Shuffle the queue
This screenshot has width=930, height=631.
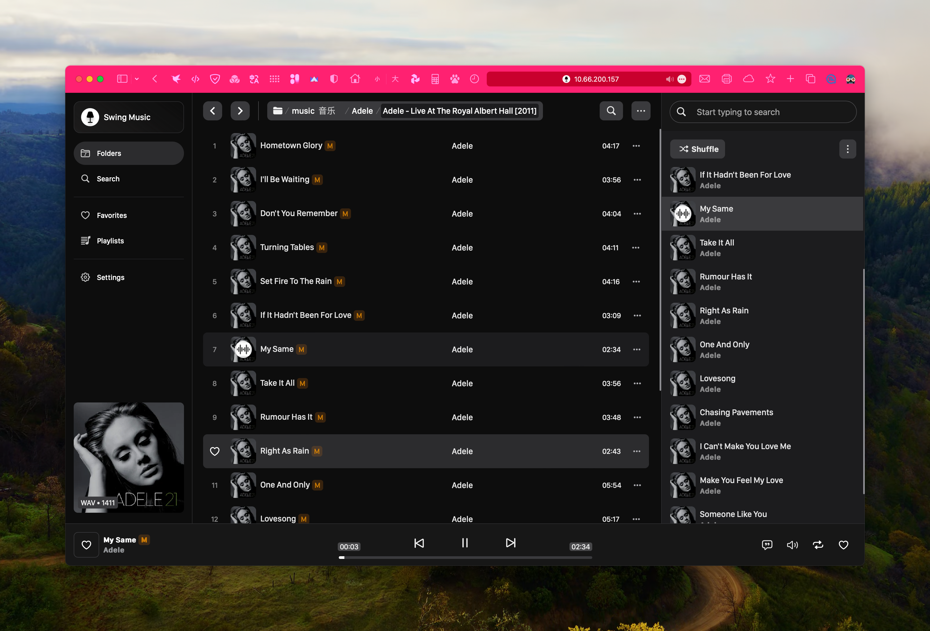[697, 149]
